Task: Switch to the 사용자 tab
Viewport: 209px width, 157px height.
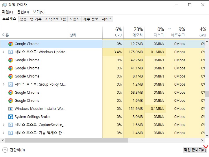Action: pos(75,19)
